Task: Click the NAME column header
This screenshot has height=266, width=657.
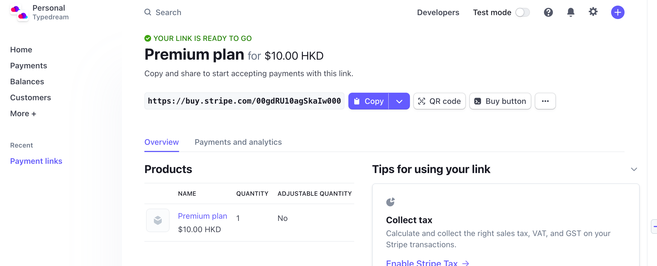Action: click(187, 193)
